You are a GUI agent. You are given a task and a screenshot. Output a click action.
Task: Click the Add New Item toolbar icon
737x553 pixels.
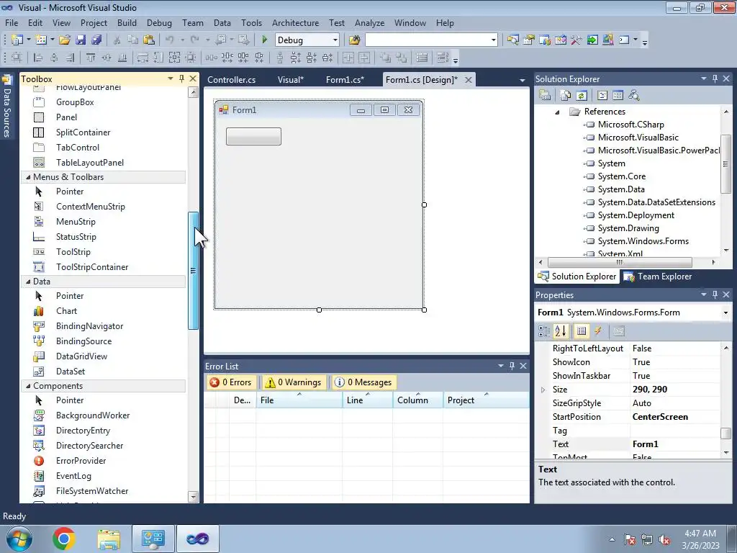(40, 40)
